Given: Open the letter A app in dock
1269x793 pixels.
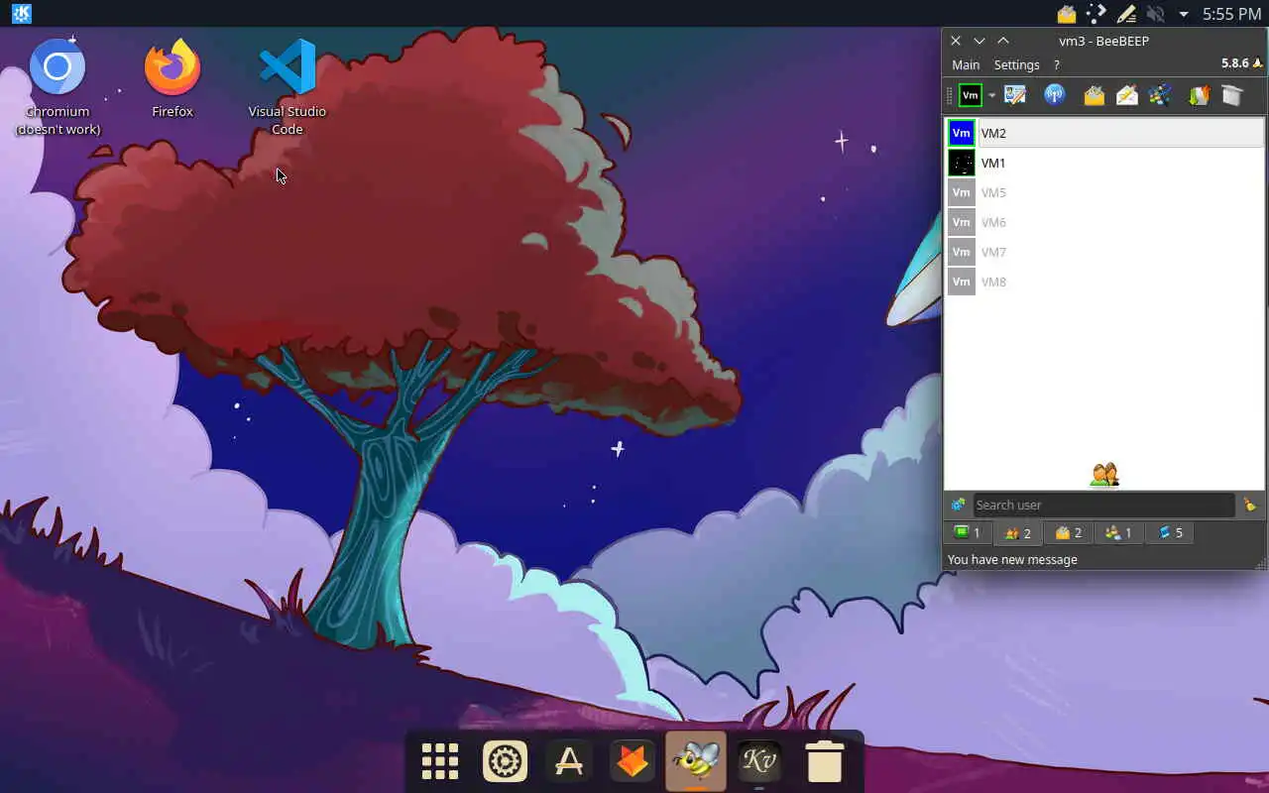Looking at the screenshot, I should (568, 761).
